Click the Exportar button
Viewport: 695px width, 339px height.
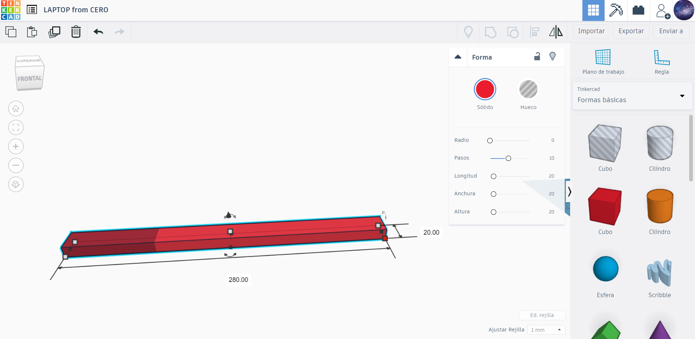[x=631, y=31]
